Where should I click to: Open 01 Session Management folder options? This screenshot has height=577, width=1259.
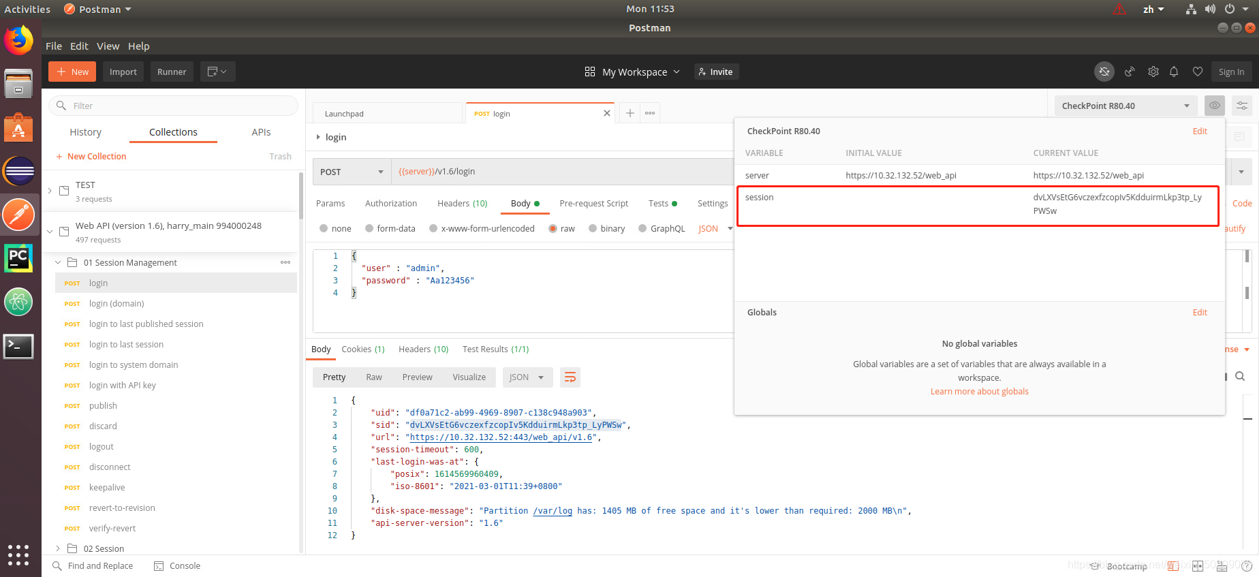285,262
